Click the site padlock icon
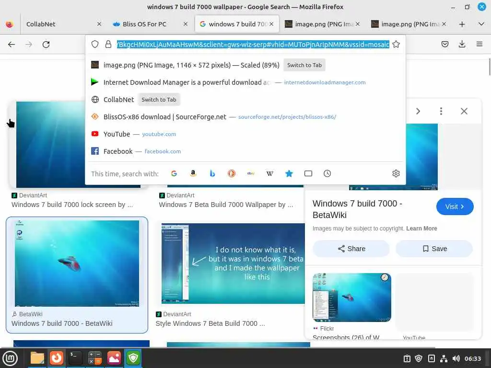The height and width of the screenshot is (368, 491). (108, 44)
